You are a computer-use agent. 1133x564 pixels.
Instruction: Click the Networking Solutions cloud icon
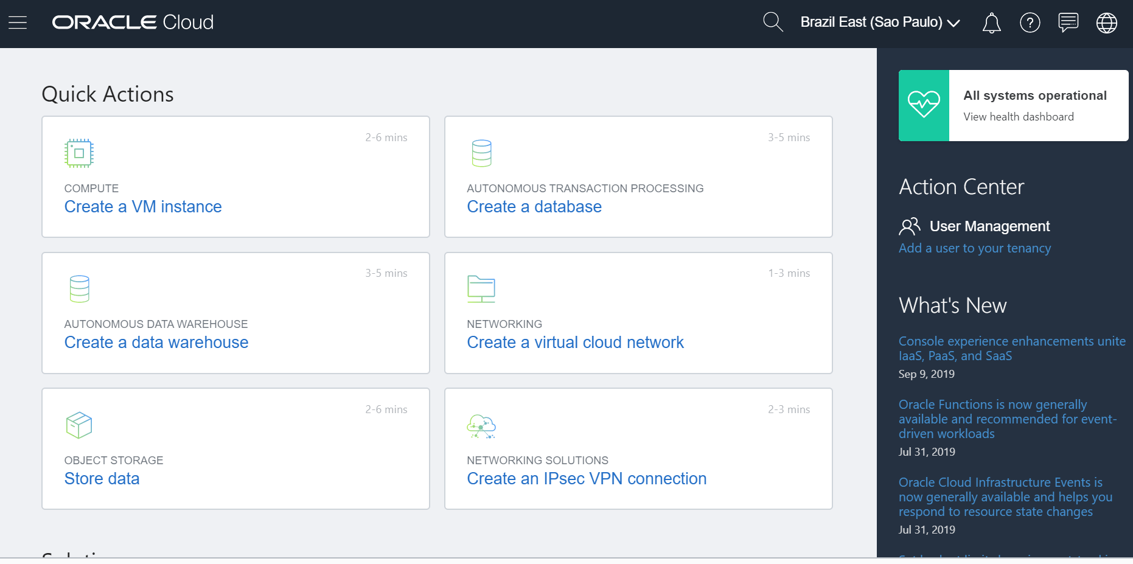(x=481, y=426)
